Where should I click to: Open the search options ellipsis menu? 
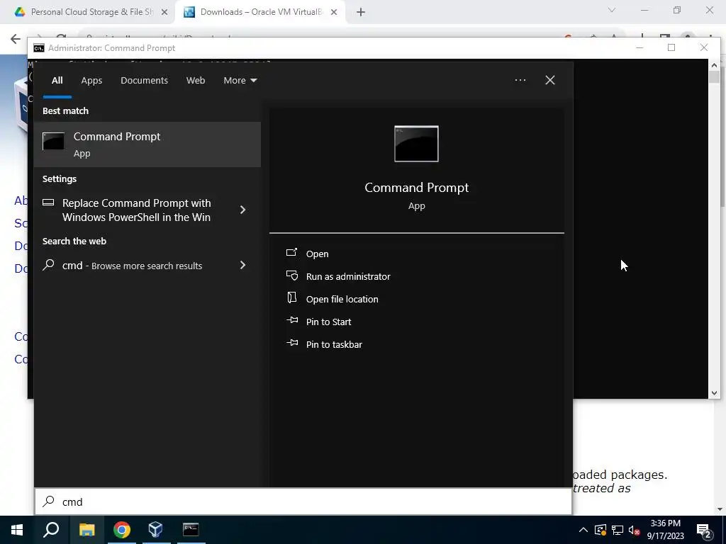520,81
